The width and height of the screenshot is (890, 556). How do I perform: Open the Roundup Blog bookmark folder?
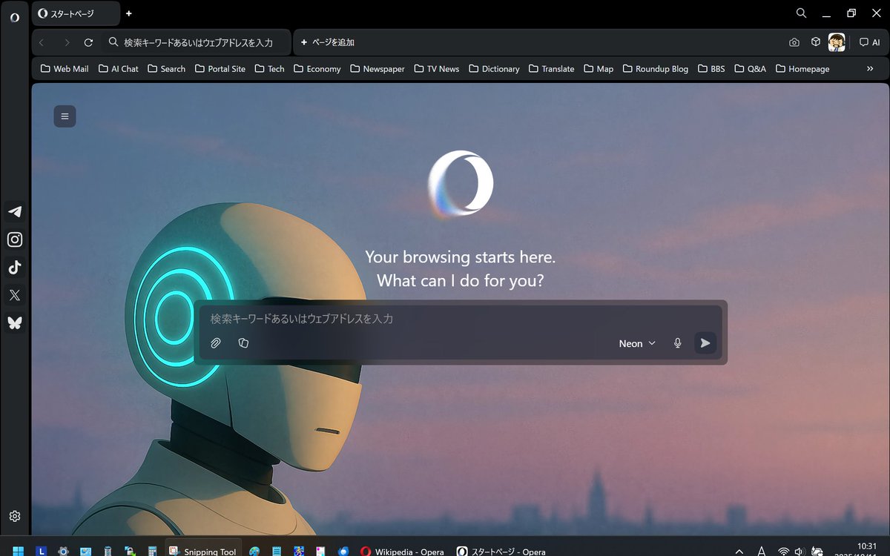coord(656,69)
